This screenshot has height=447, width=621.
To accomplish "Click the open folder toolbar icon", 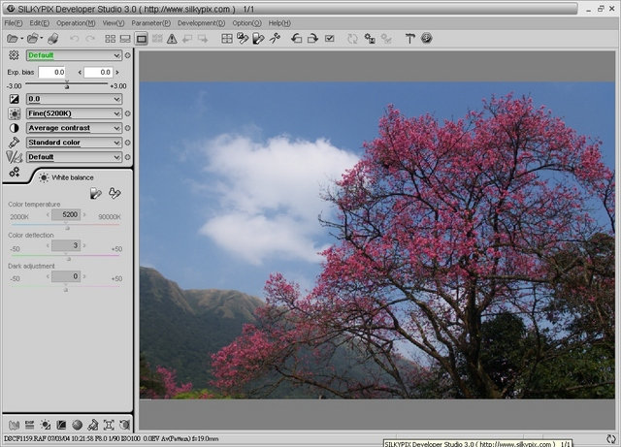I will click(33, 39).
